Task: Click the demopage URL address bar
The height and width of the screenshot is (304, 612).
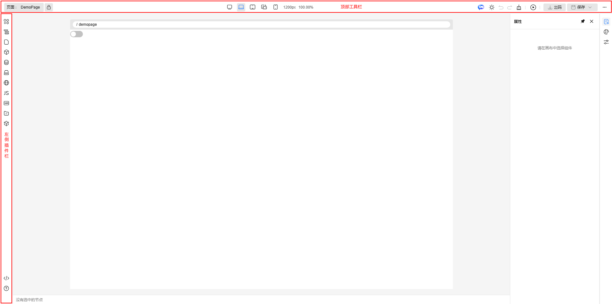Action: tap(261, 25)
